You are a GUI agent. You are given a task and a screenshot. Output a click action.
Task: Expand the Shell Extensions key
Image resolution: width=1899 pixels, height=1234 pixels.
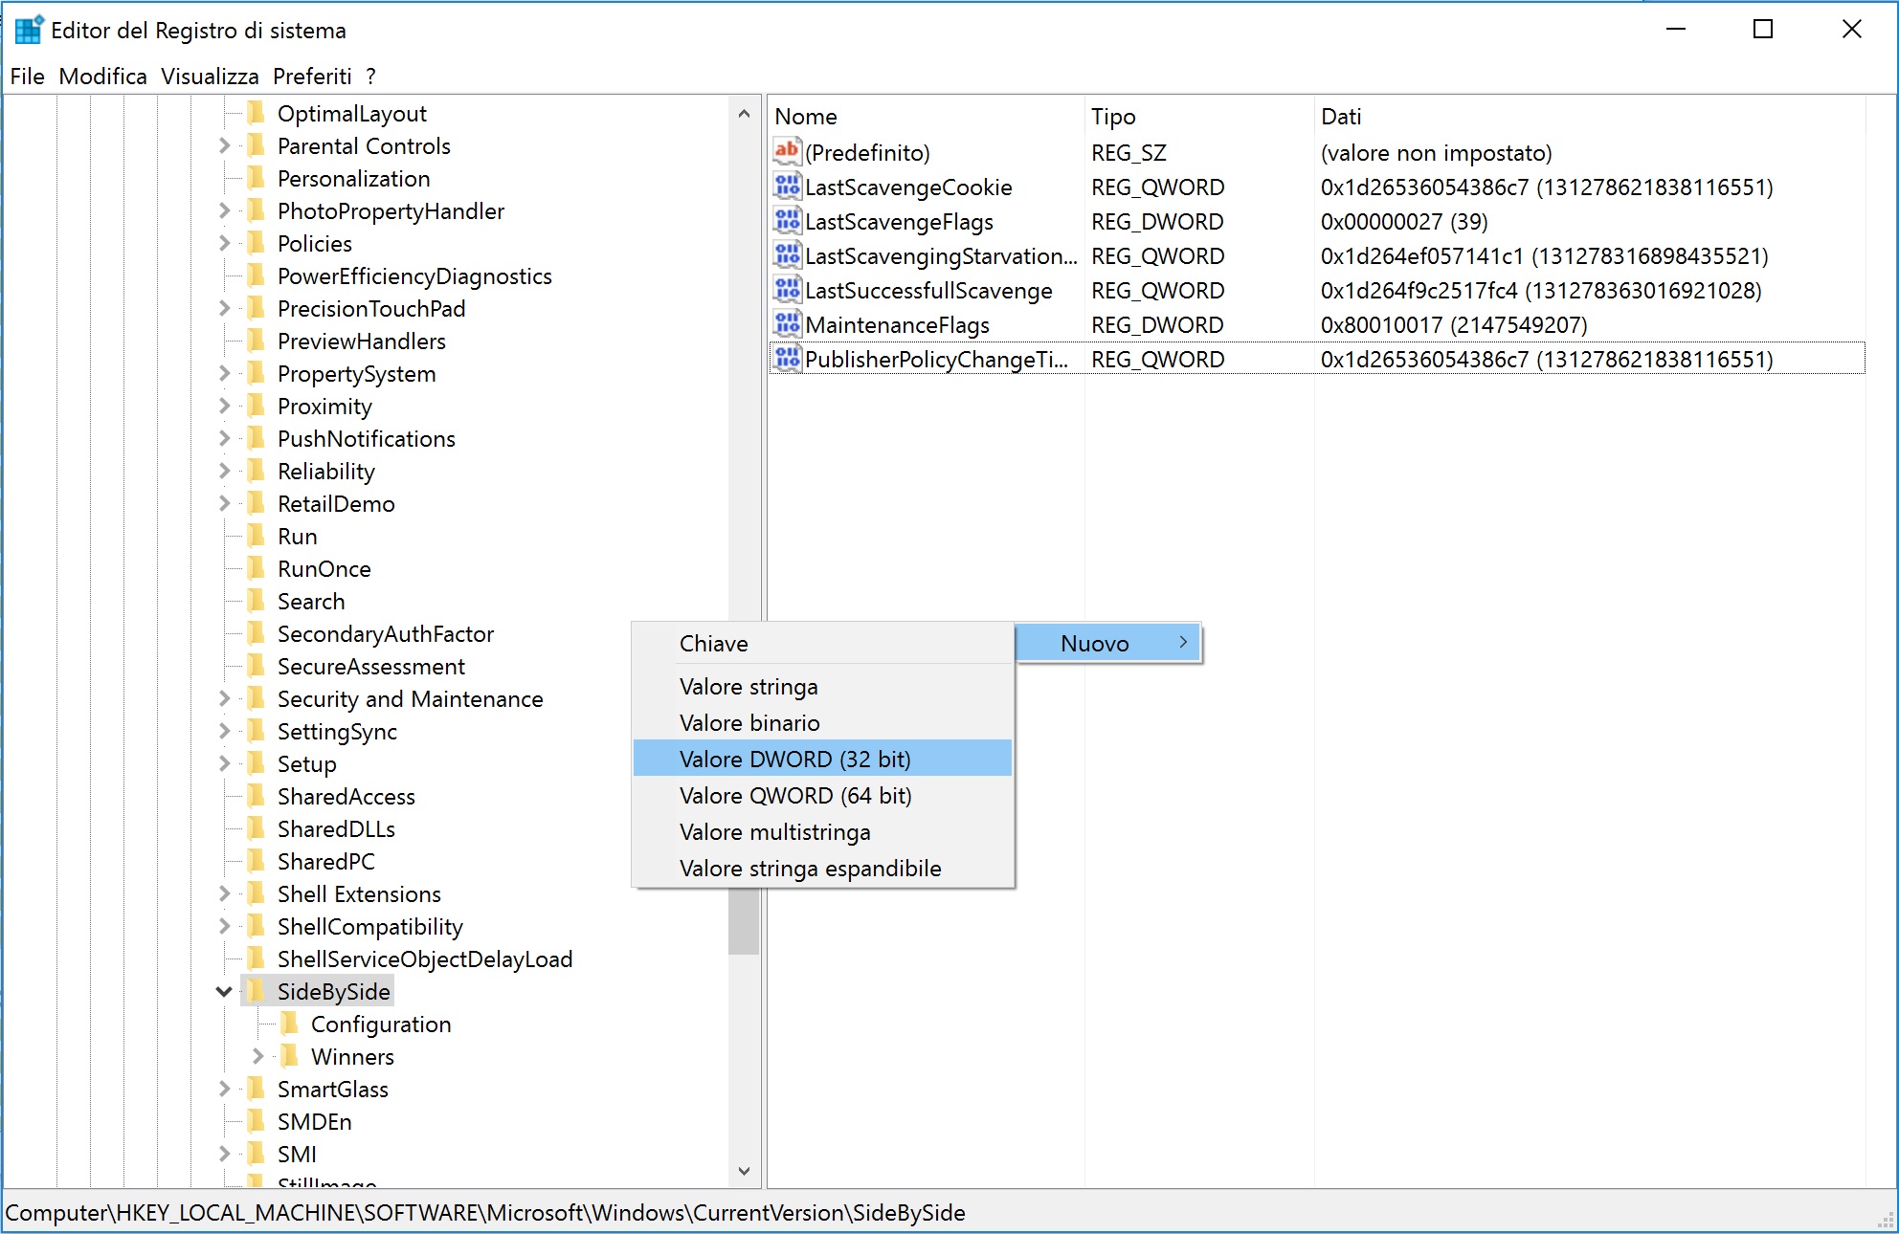click(224, 894)
